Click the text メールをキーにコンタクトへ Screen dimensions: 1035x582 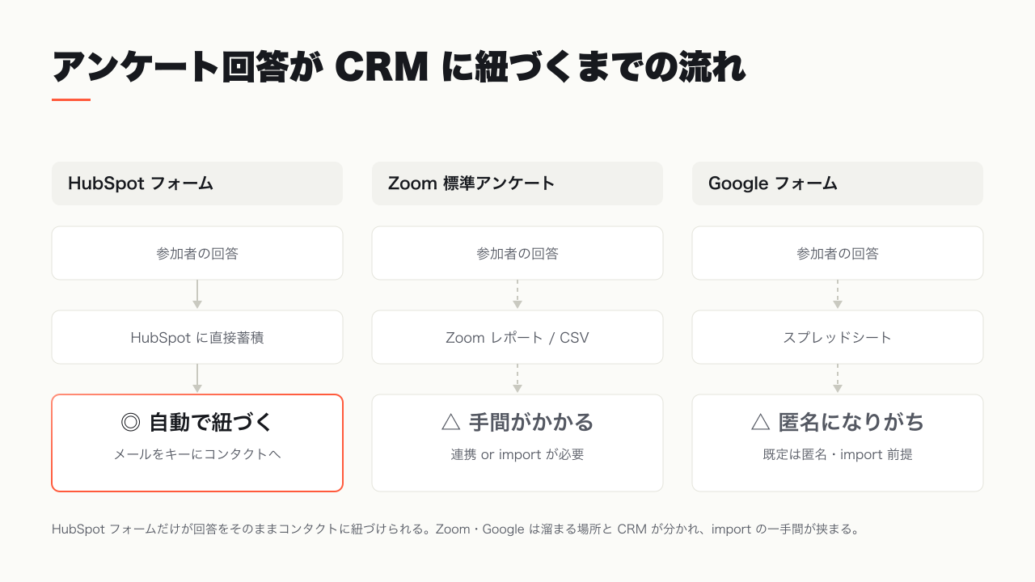pos(197,454)
